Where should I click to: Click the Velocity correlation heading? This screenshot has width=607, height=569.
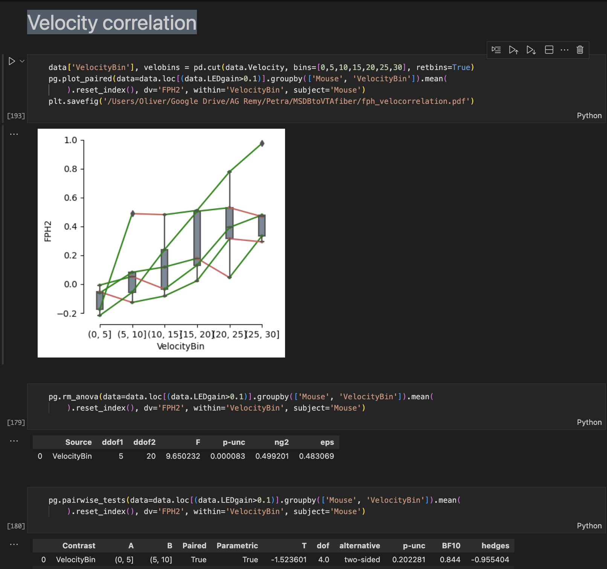tap(112, 23)
